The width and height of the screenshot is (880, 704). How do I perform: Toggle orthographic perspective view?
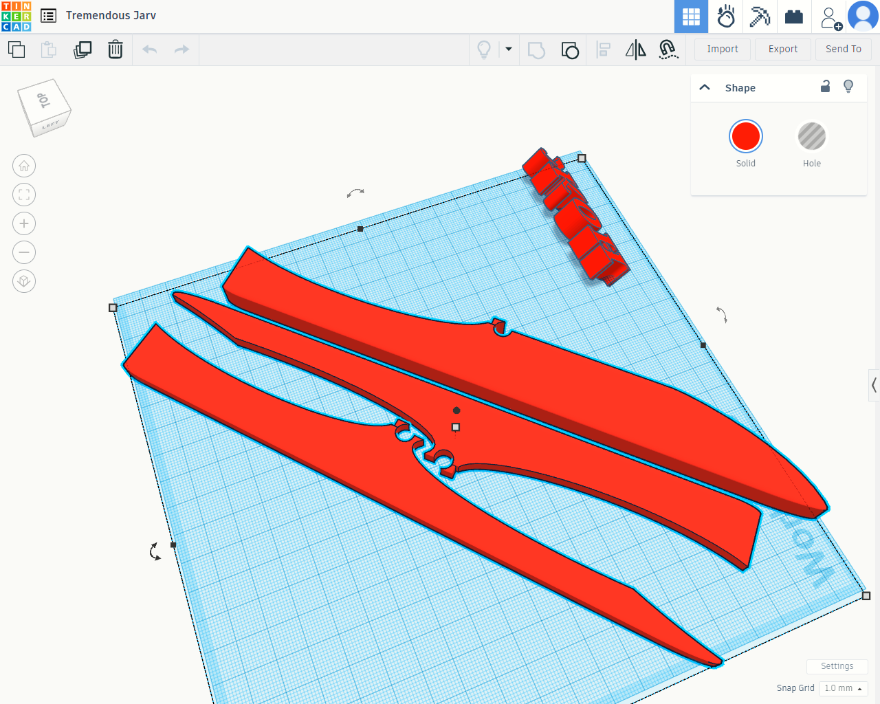pos(24,281)
